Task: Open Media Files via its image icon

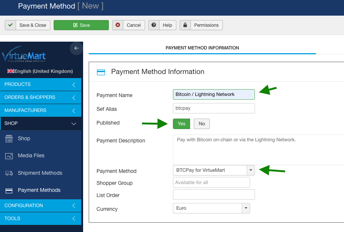Action: click(9, 155)
